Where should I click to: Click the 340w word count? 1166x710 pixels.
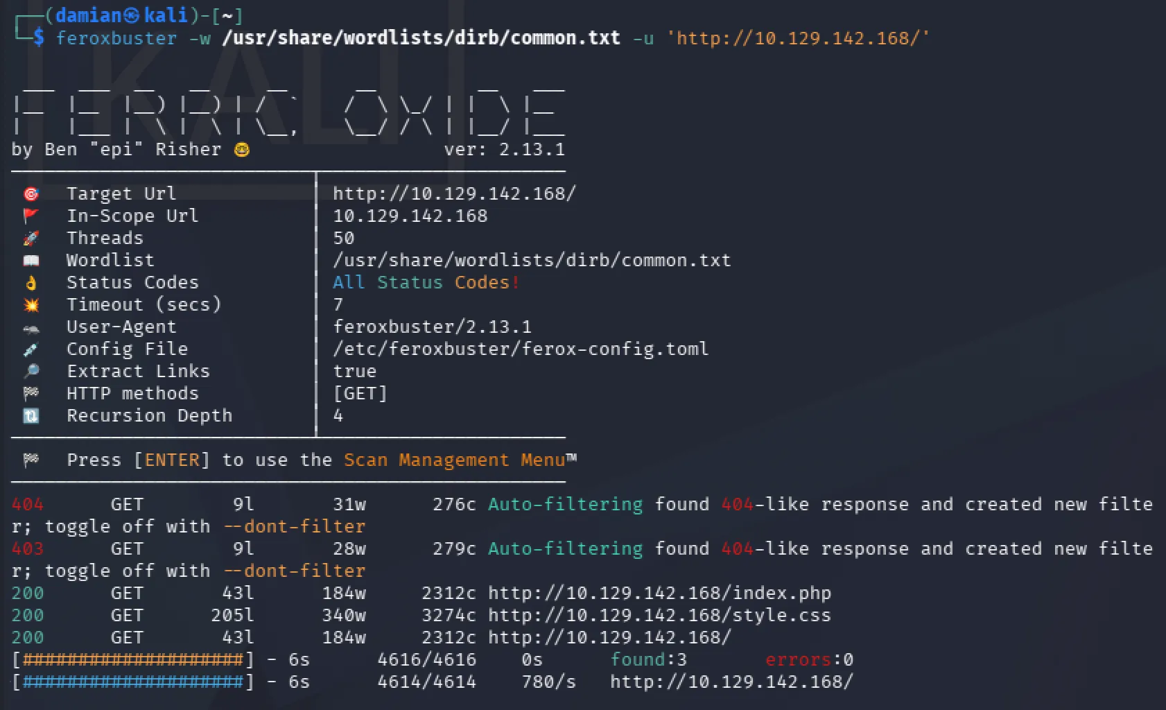click(344, 615)
